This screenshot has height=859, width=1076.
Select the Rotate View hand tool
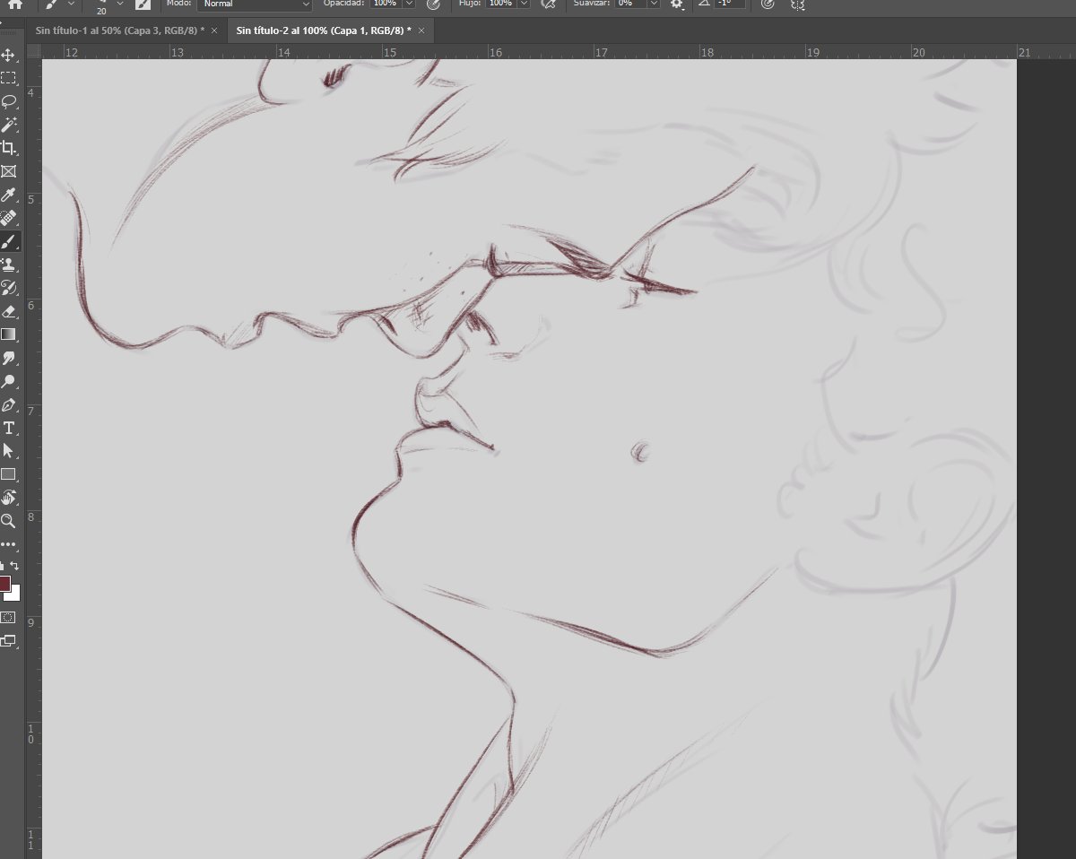tap(9, 498)
